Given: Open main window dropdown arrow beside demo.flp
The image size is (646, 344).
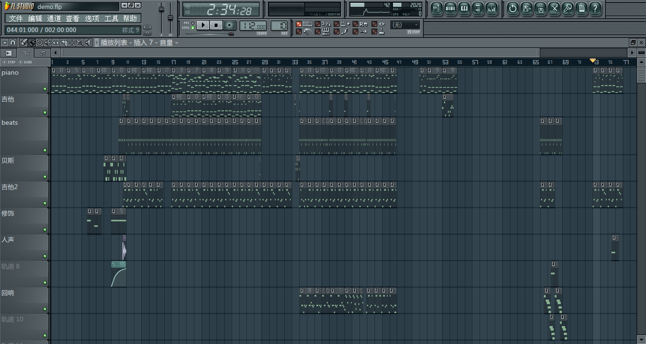Looking at the screenshot, I should coord(124,6).
